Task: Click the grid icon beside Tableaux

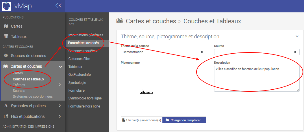Action: point(6,37)
